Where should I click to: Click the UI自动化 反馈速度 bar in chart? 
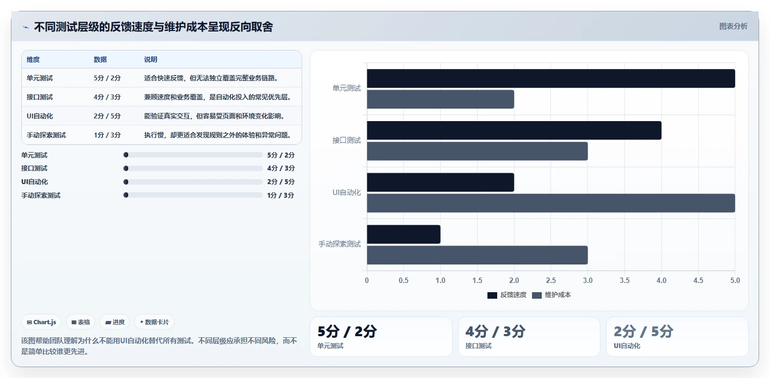click(440, 182)
